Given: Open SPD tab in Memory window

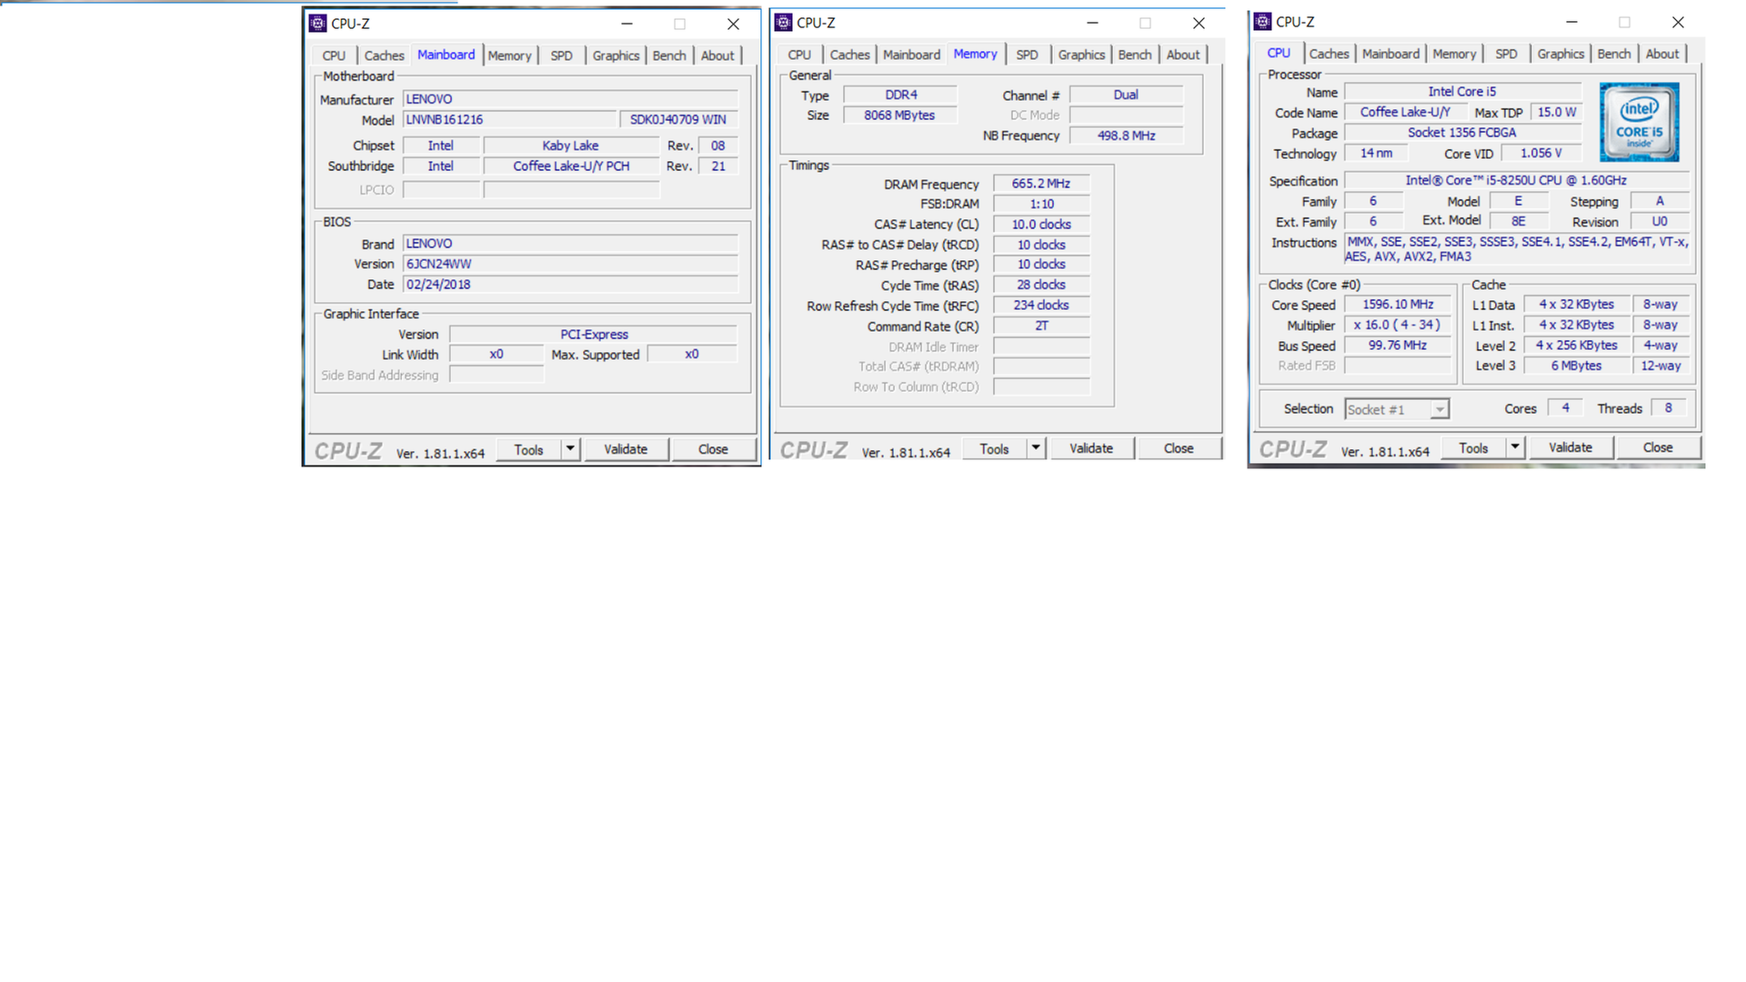Looking at the screenshot, I should (1027, 55).
